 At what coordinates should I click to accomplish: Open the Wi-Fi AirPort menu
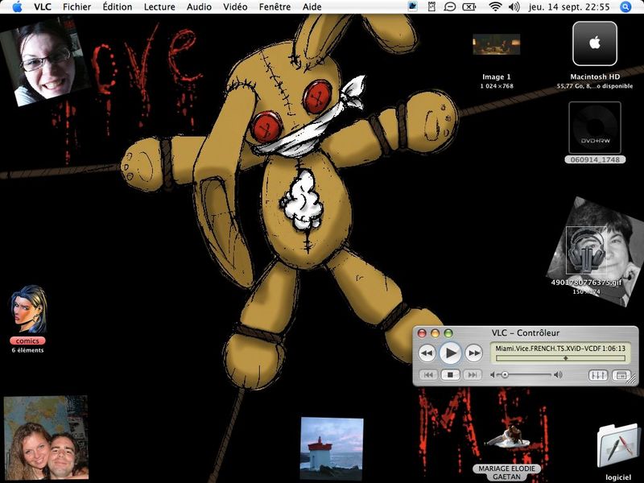coord(495,6)
